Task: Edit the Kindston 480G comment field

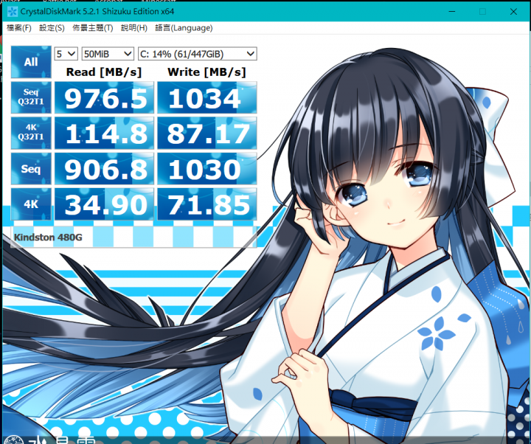Action: pyautogui.click(x=133, y=237)
